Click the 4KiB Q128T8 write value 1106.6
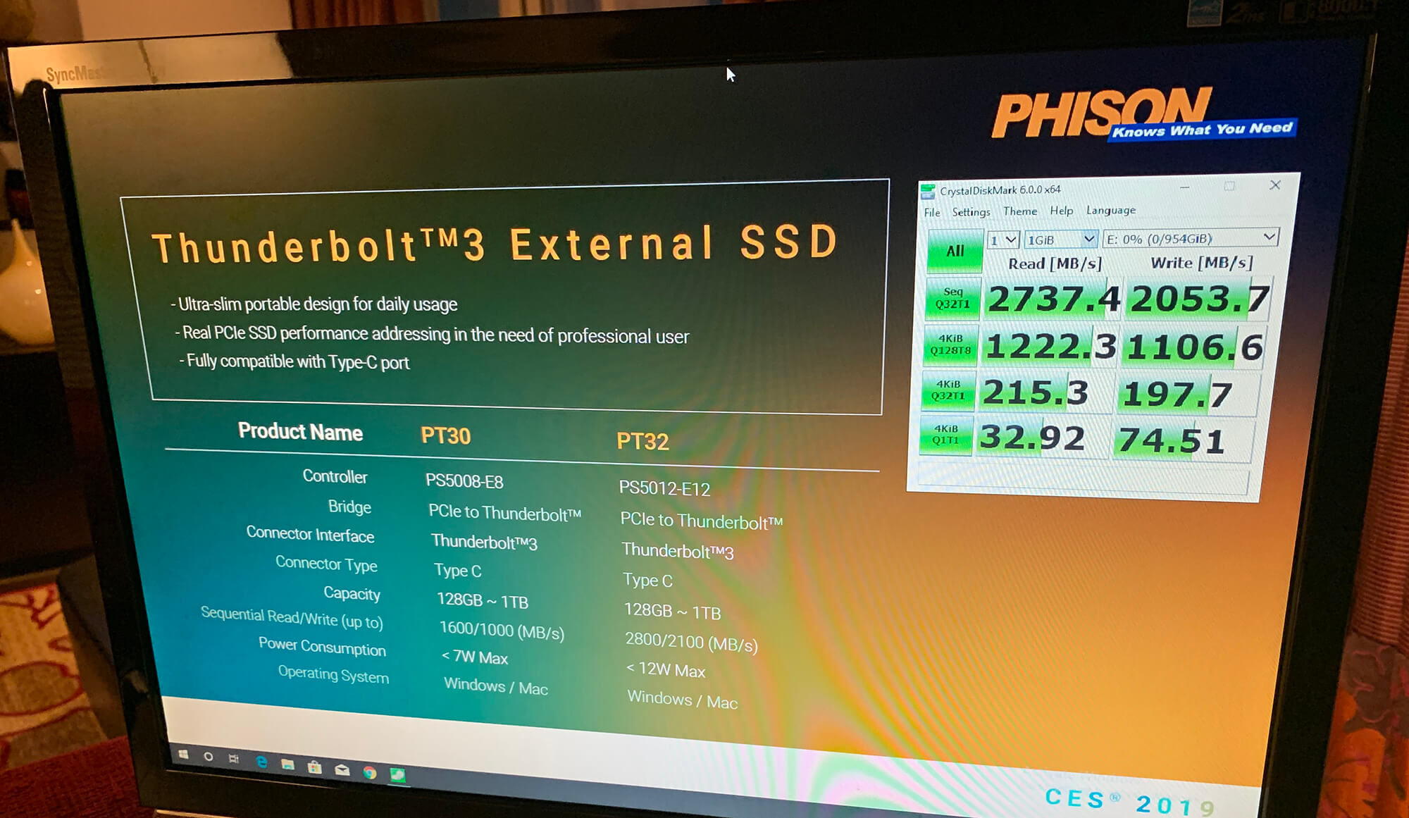Screen dimensions: 1409x818 [1195, 347]
